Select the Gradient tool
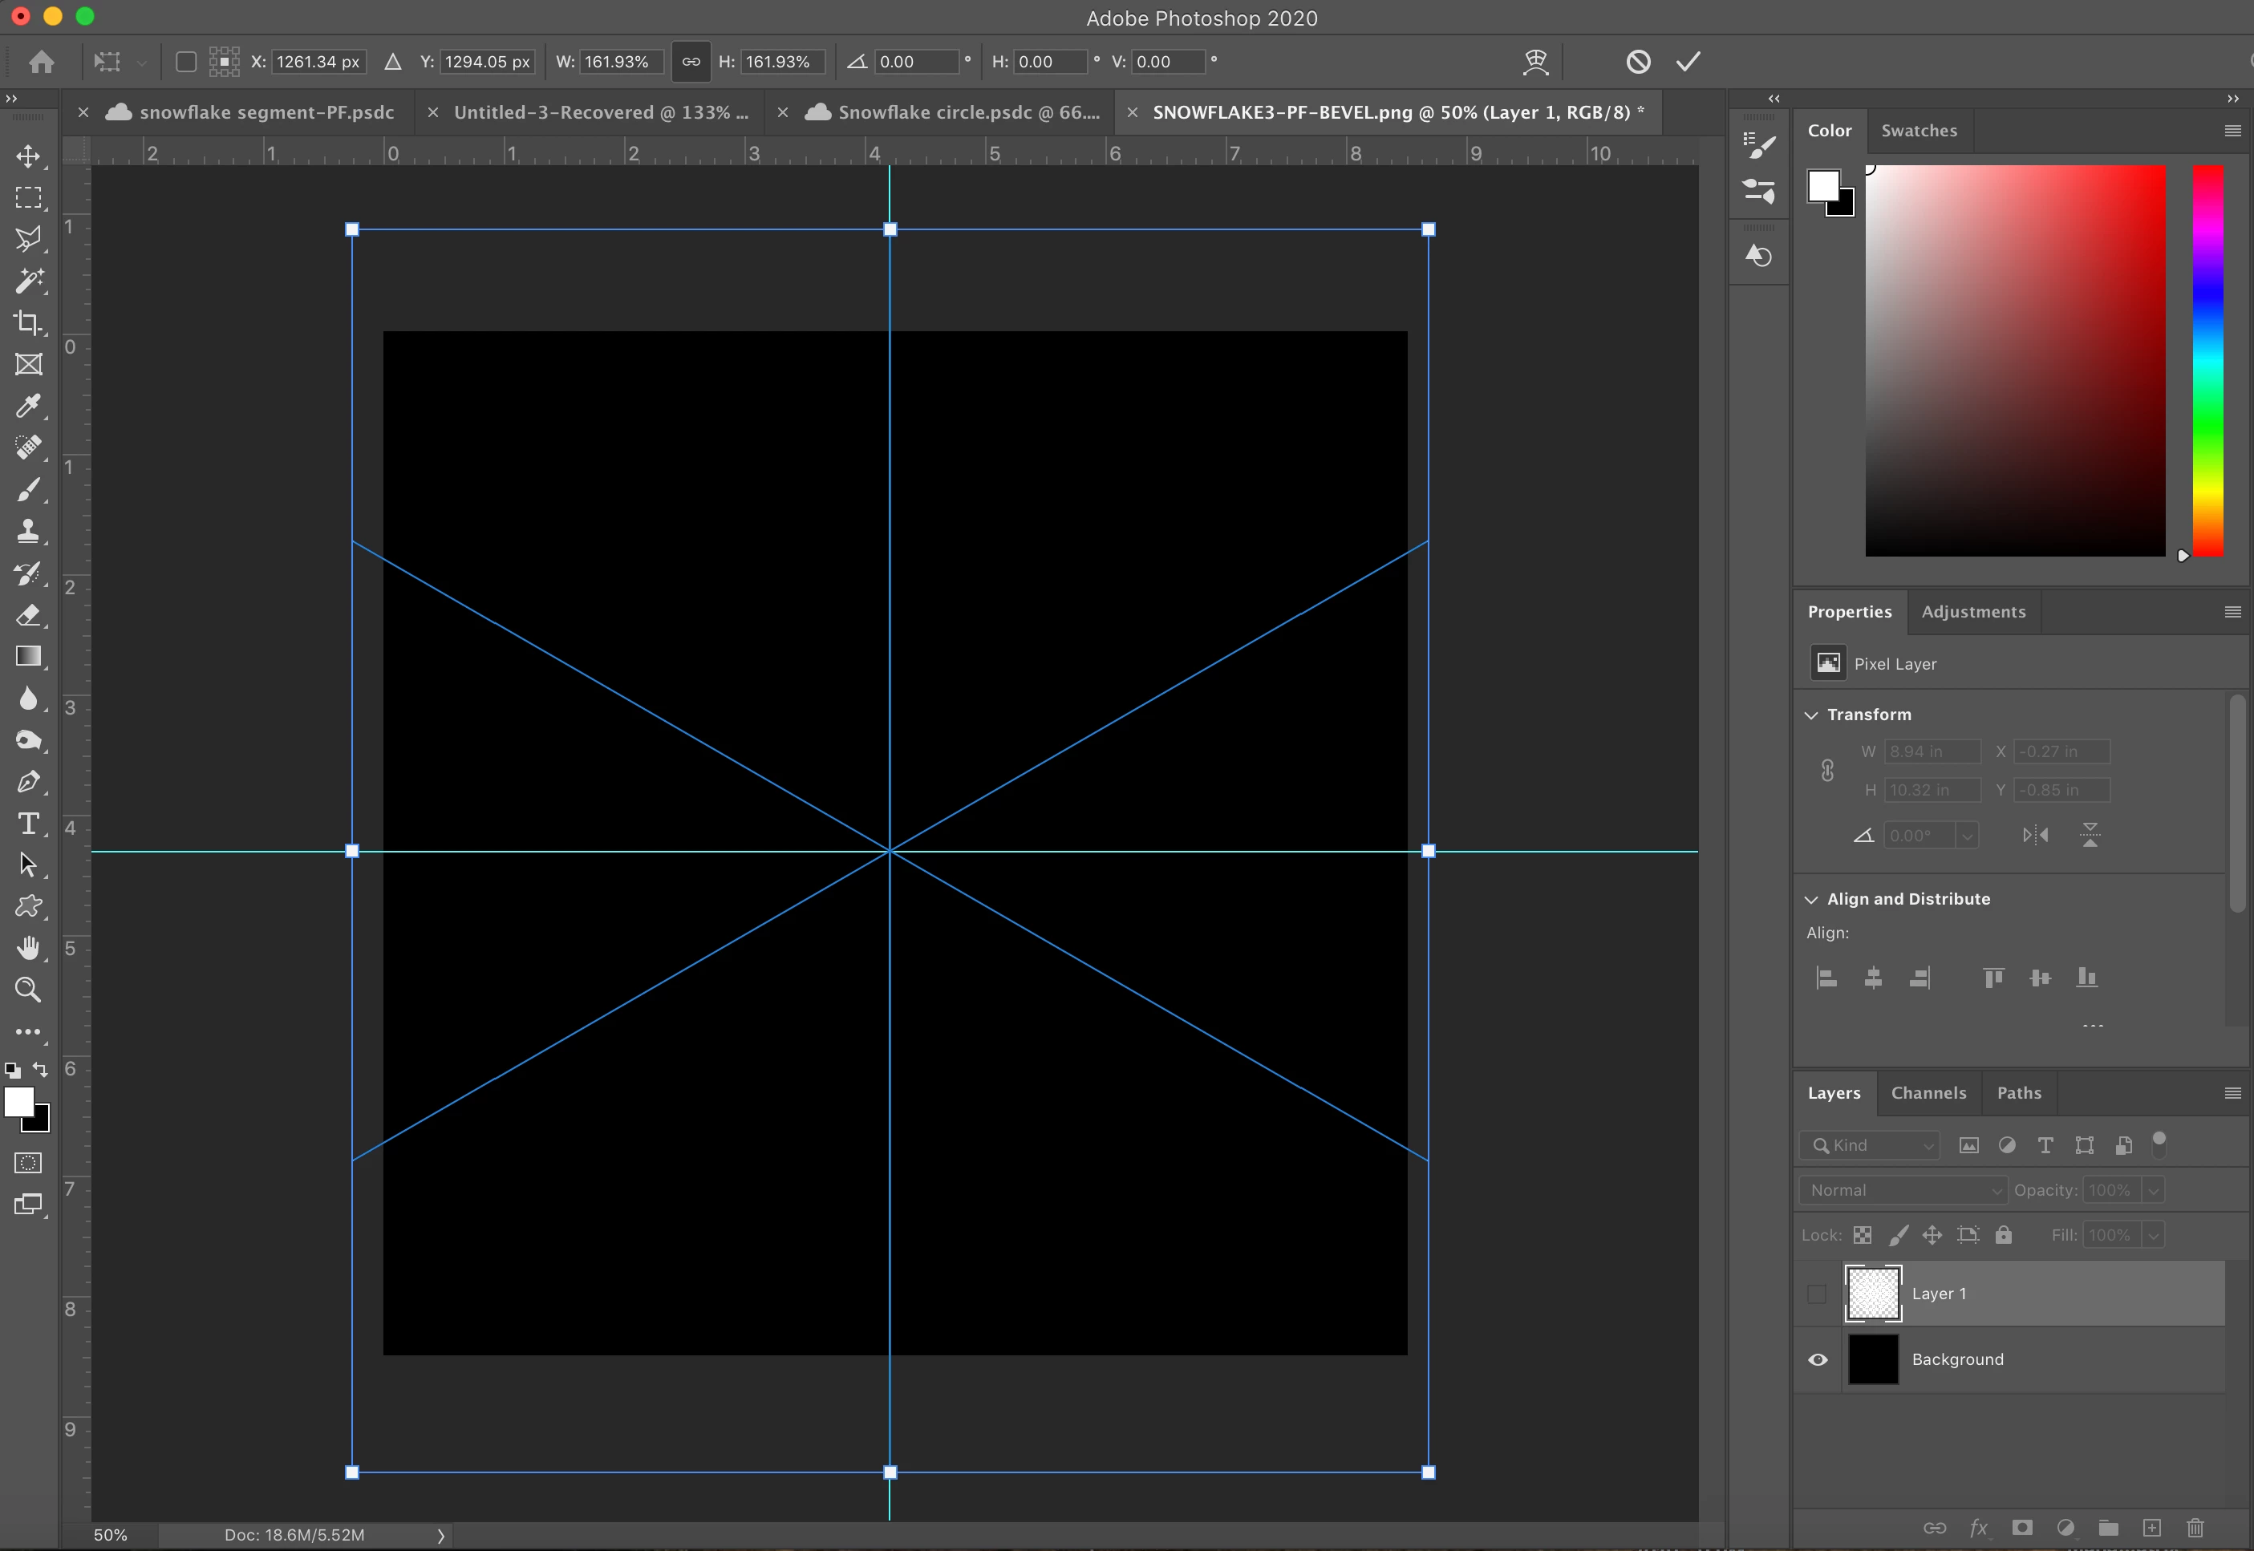Image resolution: width=2254 pixels, height=1551 pixels. 27,656
